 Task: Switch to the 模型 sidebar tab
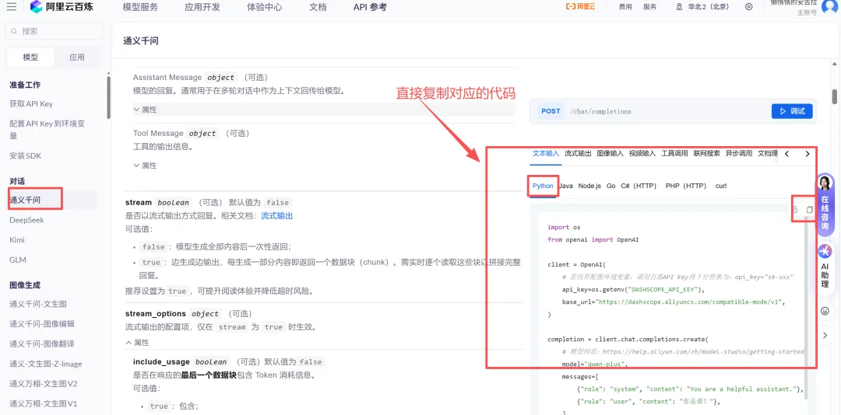pos(30,58)
